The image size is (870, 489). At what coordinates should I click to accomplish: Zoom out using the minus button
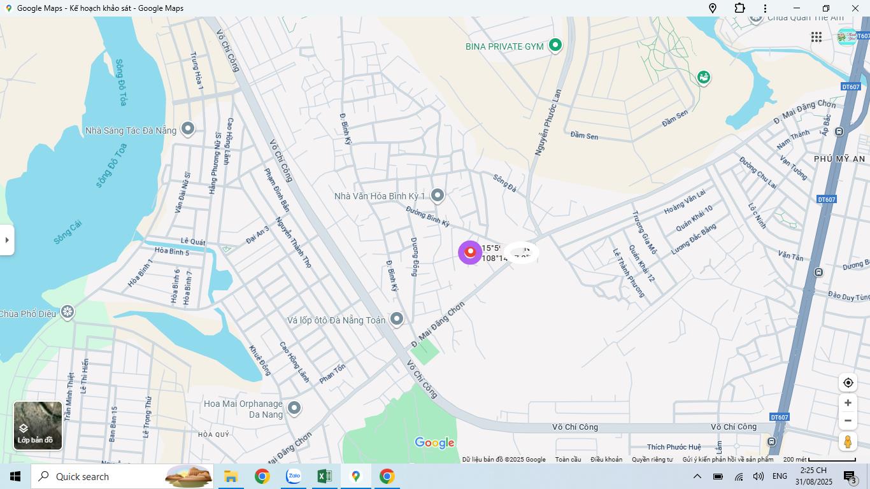tap(848, 421)
